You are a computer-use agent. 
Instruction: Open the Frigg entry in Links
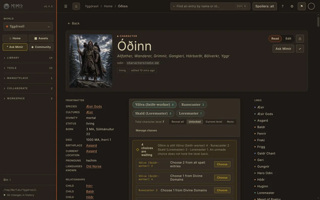261,147
